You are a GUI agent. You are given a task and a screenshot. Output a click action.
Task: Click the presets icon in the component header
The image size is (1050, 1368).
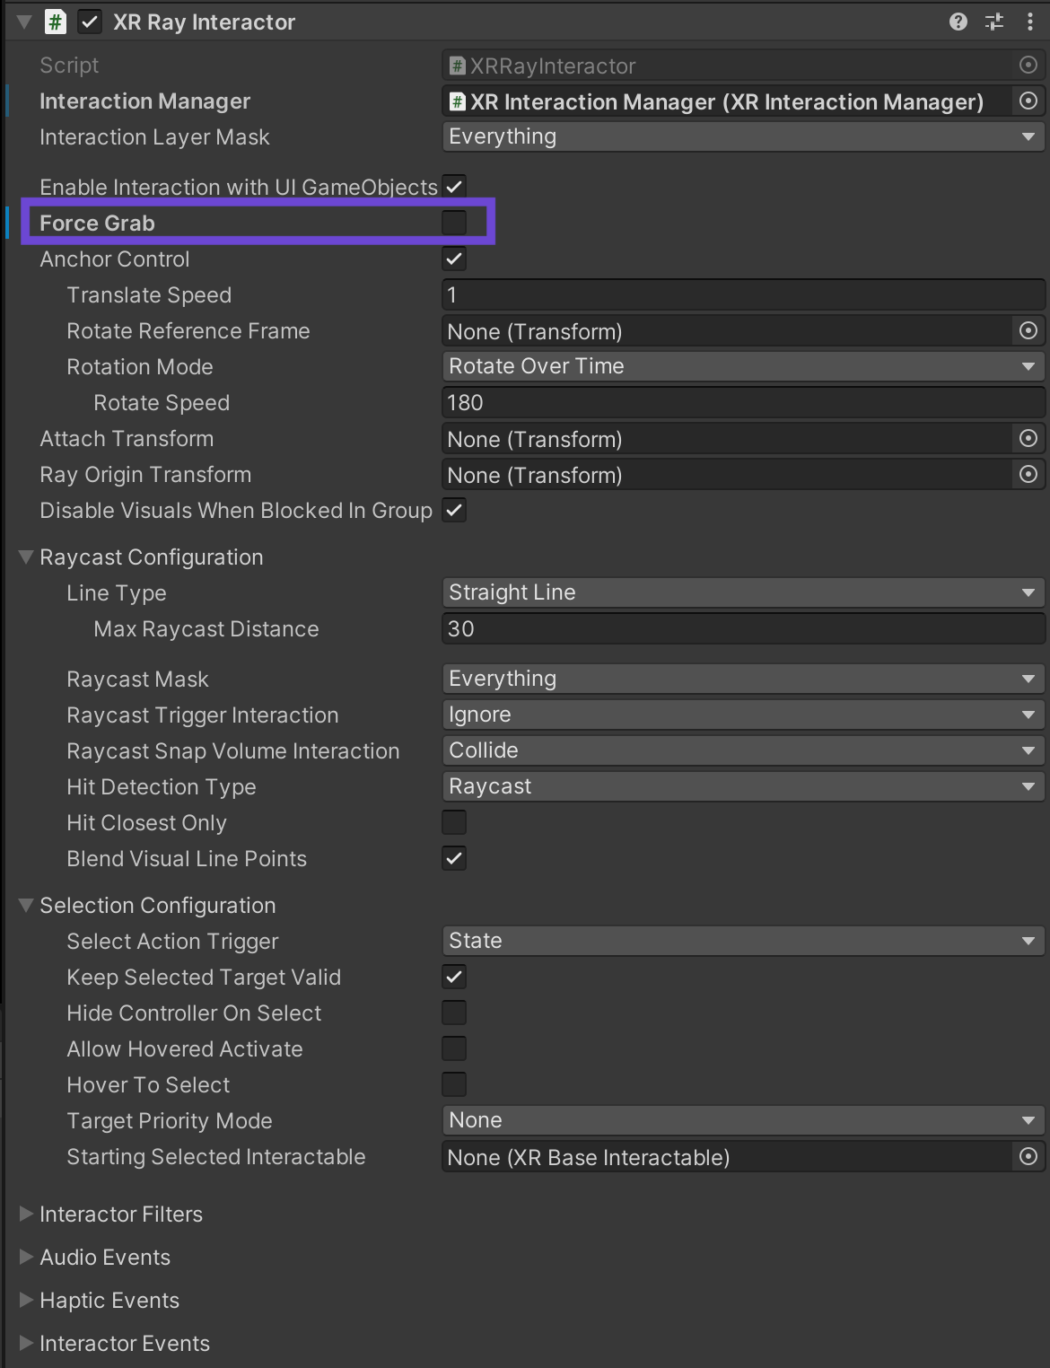pos(993,22)
